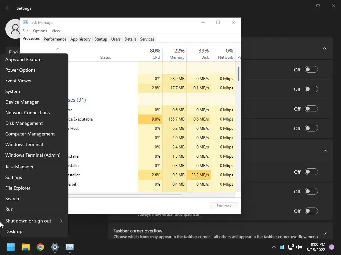Minimize the Task Manager window
The width and height of the screenshot is (341, 255).
coord(203,22)
